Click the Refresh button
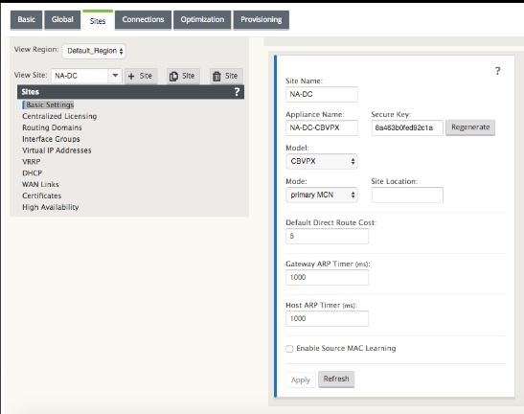 (x=336, y=379)
